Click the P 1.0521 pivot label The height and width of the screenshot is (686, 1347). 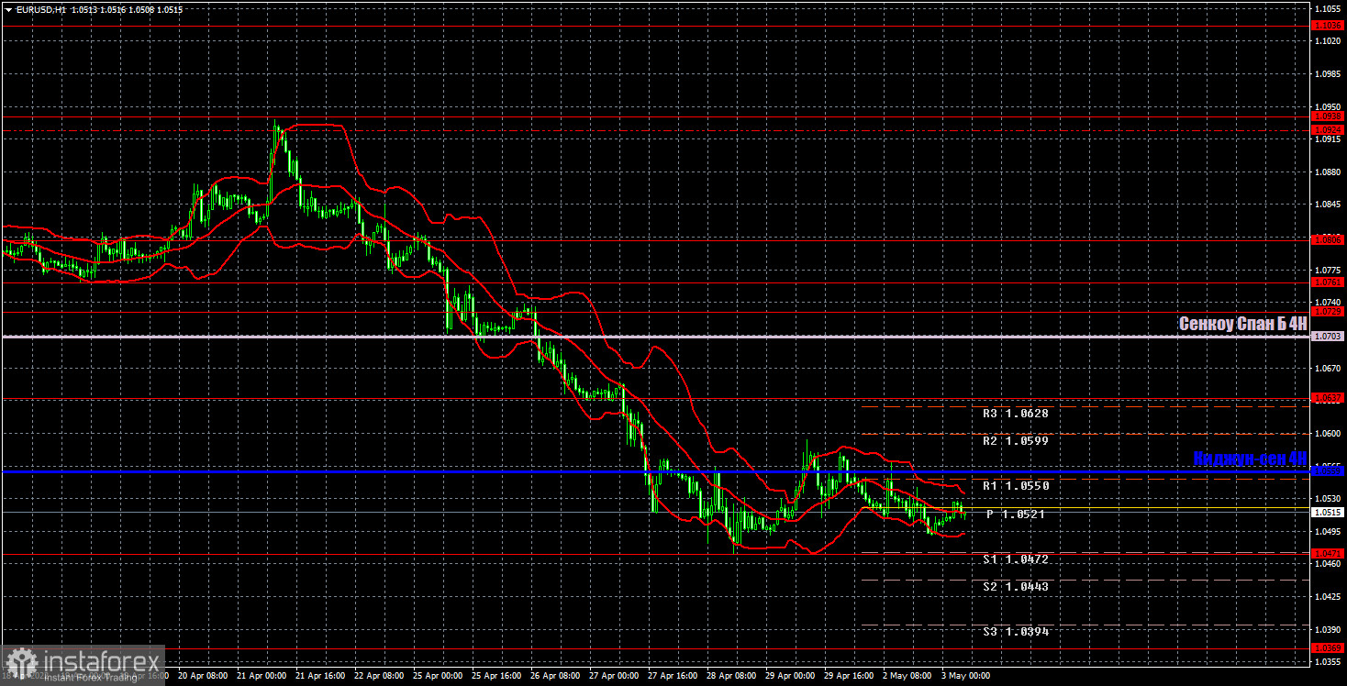click(1016, 514)
